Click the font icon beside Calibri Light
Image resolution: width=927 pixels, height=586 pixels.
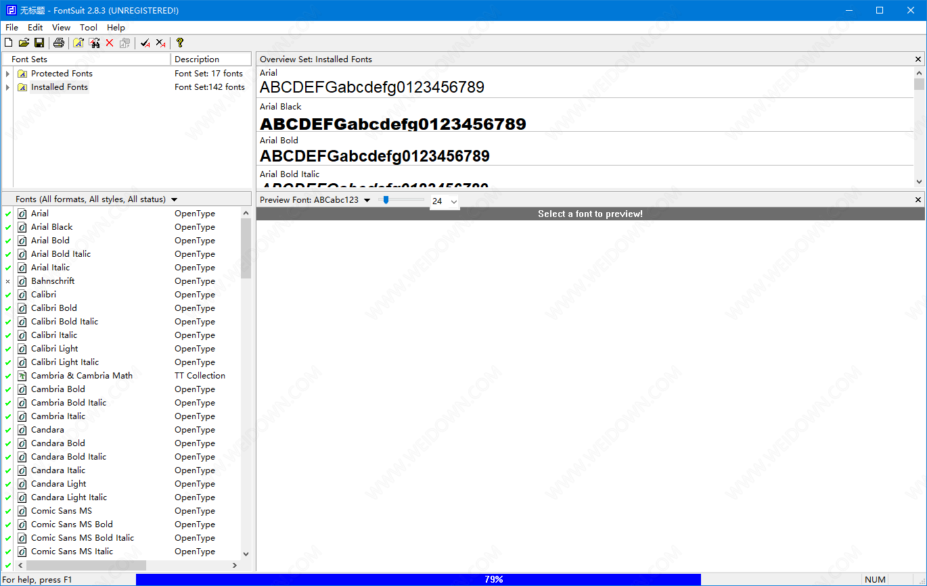[22, 349]
